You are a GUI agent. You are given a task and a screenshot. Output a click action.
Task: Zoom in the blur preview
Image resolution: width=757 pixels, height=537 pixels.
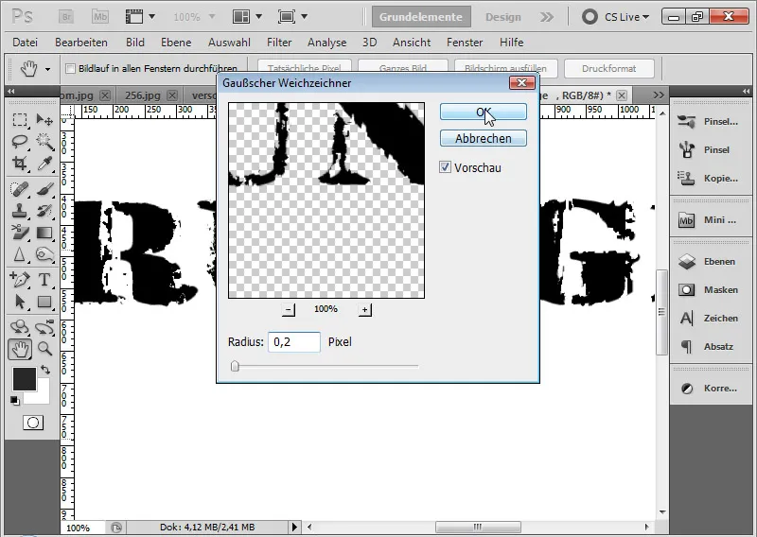tap(365, 309)
